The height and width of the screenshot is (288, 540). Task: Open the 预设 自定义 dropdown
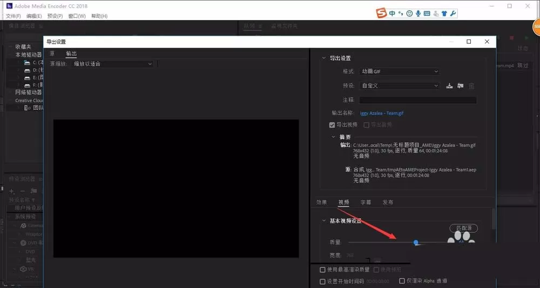pyautogui.click(x=400, y=86)
